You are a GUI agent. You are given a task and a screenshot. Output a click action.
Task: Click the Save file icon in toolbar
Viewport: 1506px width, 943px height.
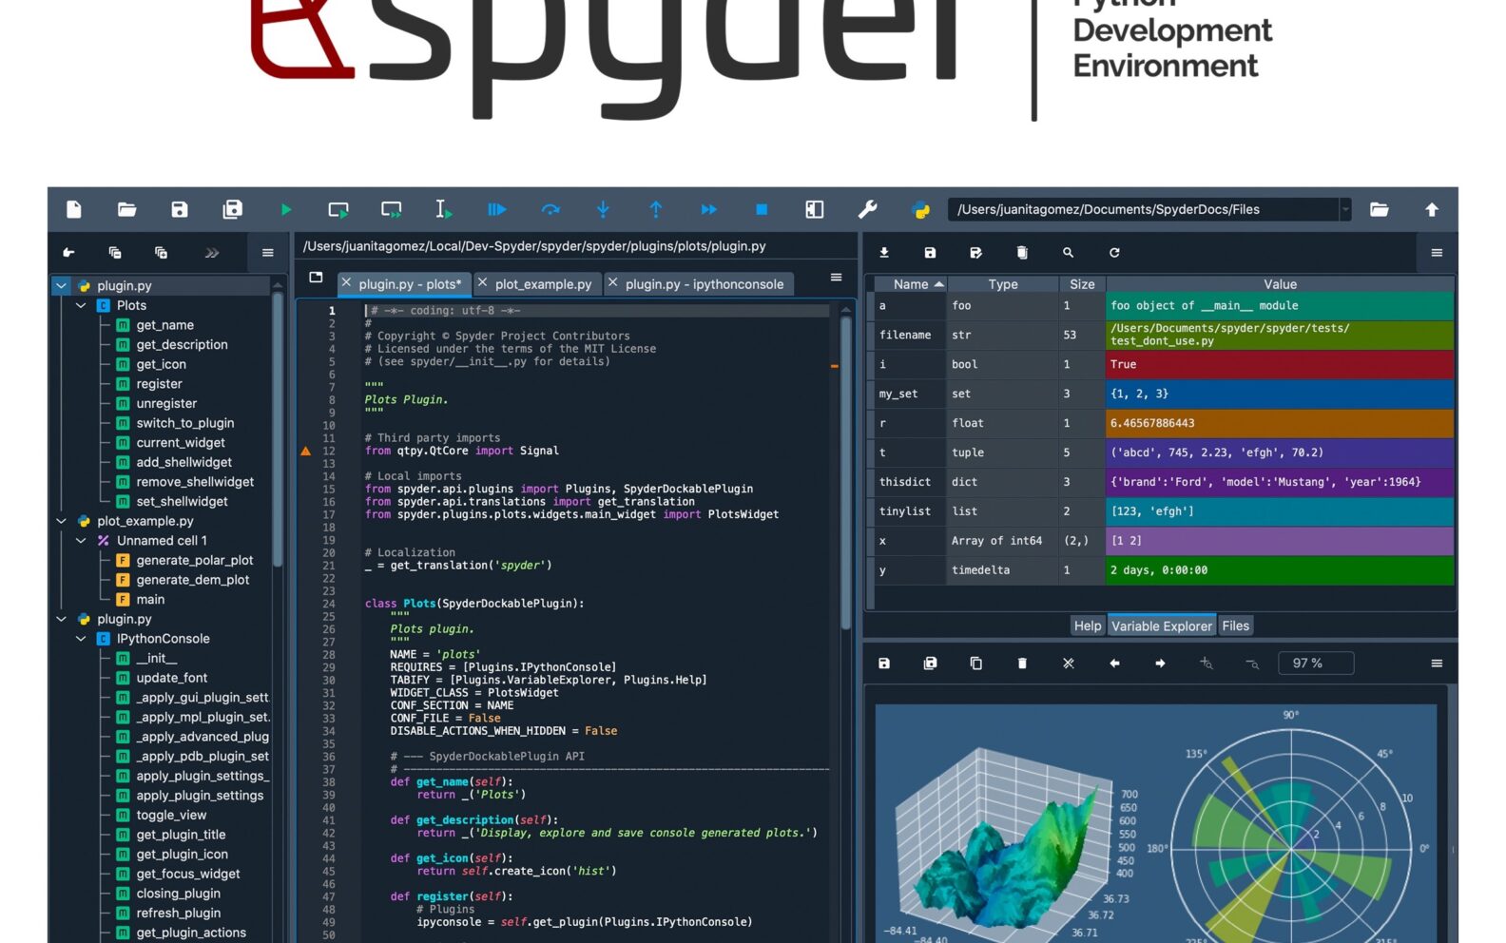pos(180,210)
